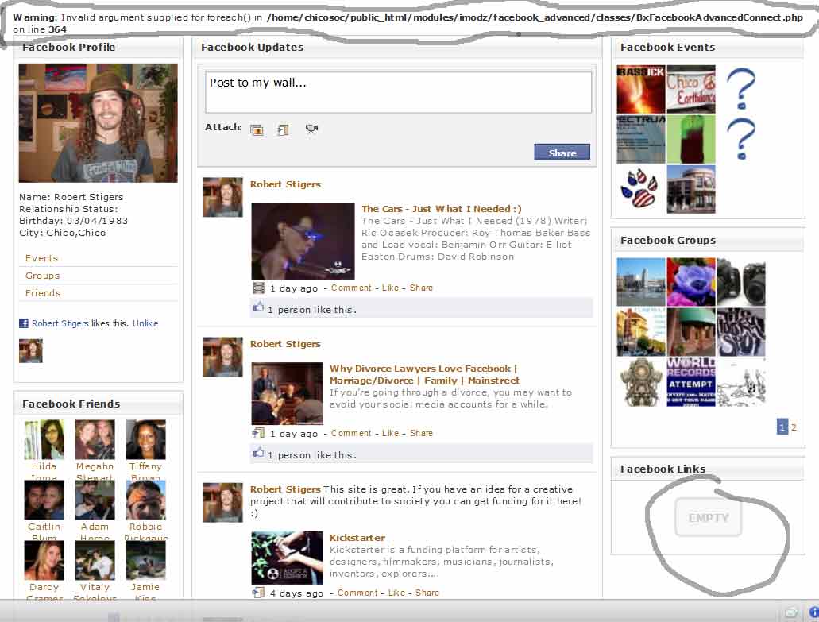Click Comment on the divorce lawyers post
This screenshot has height=622, width=819.
point(351,433)
